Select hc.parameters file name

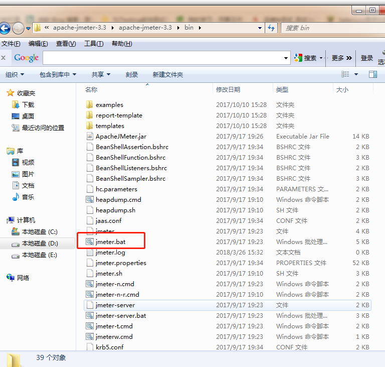click(116, 189)
